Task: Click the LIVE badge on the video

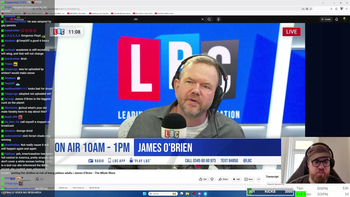Action: [x=291, y=32]
